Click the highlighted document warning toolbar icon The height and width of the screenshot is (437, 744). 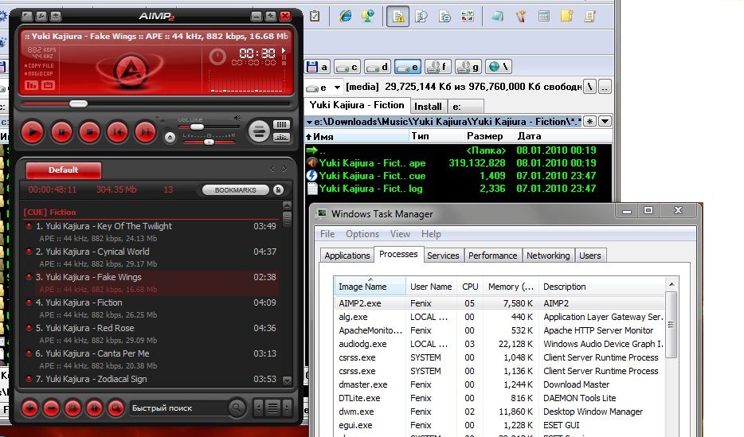coord(398,17)
